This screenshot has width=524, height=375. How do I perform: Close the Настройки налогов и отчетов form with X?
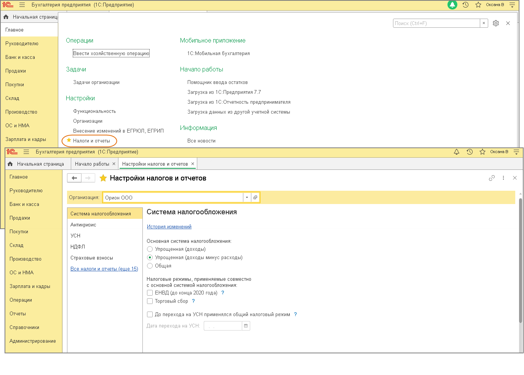click(x=515, y=178)
